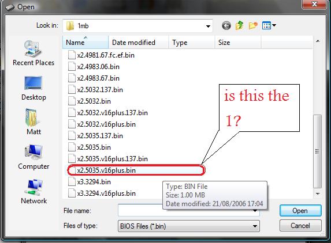Open the Views menu icon
The height and width of the screenshot is (243, 331).
266,26
